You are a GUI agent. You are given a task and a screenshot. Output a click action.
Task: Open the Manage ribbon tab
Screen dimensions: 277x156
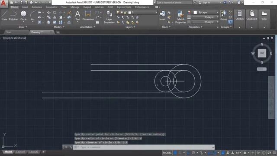[x=75, y=7]
